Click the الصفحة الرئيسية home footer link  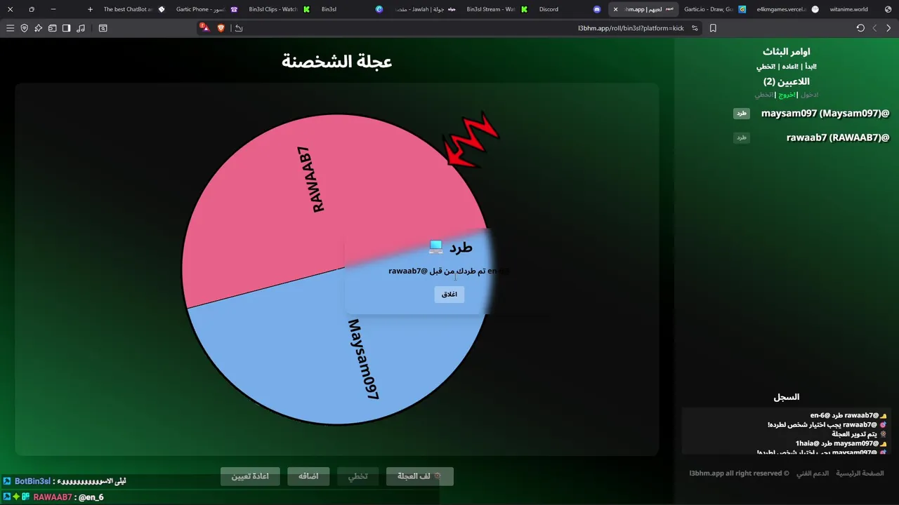(x=860, y=473)
